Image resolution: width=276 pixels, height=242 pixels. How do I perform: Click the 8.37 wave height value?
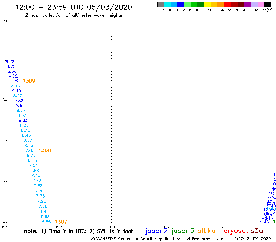(x=24, y=125)
